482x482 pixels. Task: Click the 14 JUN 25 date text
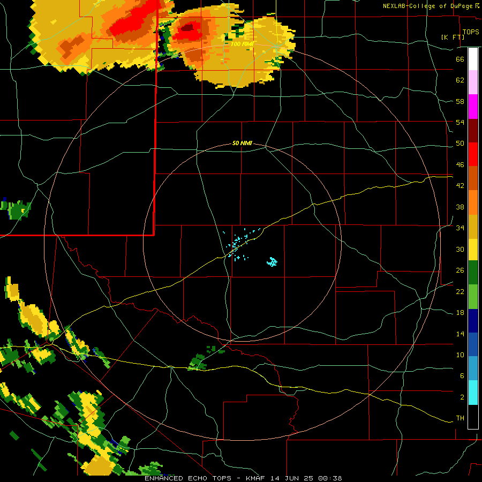(x=292, y=478)
